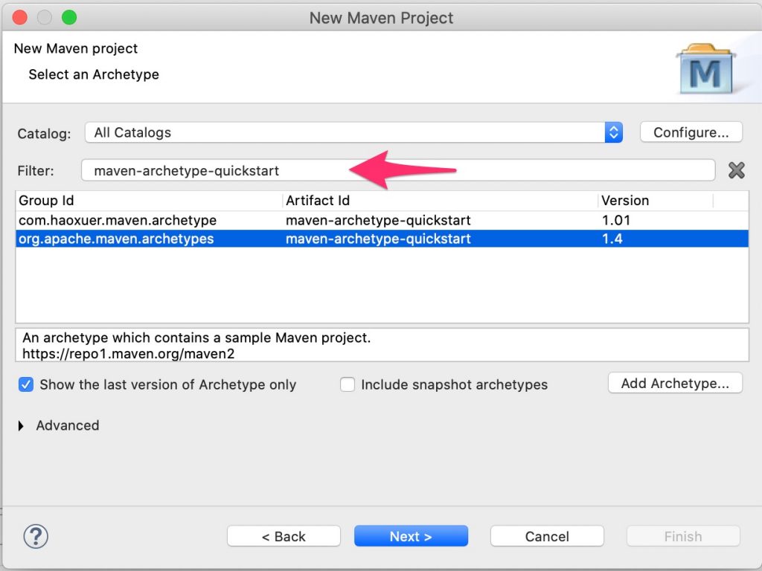Viewport: 762px width, 571px height.
Task: Toggle Show the last version of Archetype only
Action: [x=26, y=384]
